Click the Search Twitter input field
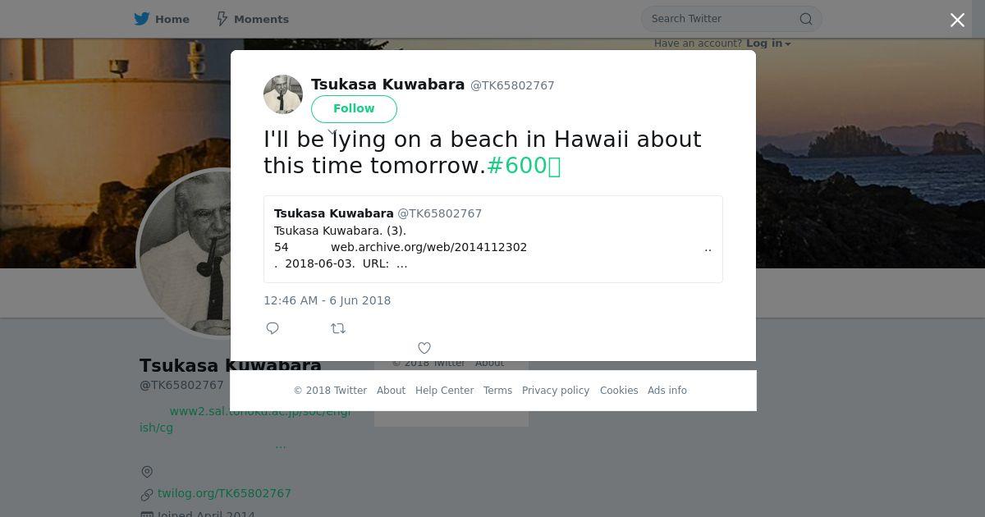 (x=722, y=19)
